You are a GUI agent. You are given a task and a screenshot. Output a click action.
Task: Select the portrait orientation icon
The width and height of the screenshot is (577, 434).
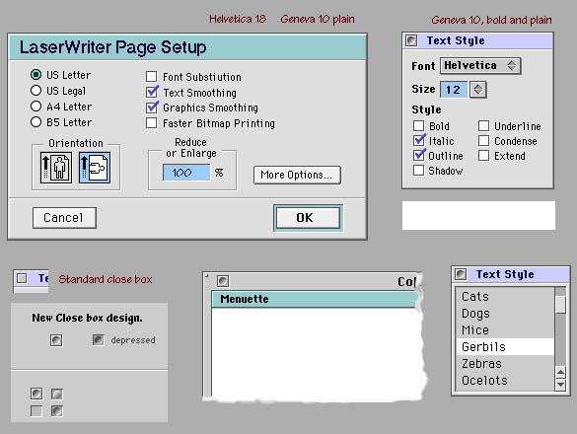56,168
